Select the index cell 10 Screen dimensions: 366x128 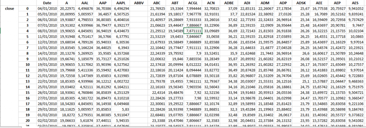28,64
